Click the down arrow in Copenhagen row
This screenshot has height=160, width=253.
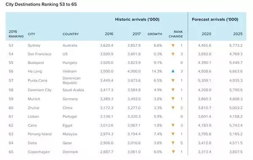point(173,152)
